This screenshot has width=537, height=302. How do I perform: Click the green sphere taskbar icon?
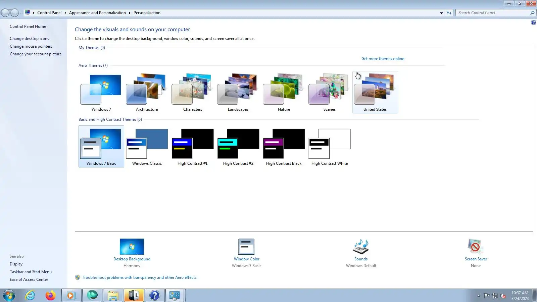tap(92, 296)
